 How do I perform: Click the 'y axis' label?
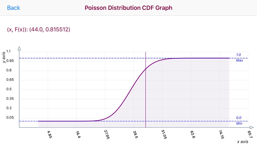[x=4, y=57]
